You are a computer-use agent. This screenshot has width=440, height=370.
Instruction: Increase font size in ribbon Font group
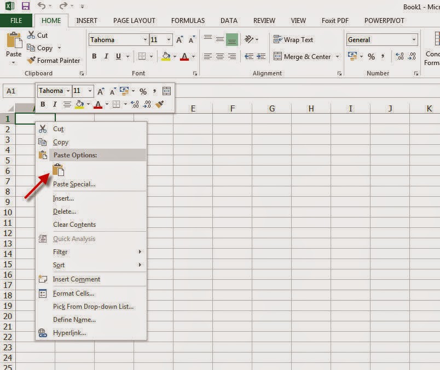(180, 40)
